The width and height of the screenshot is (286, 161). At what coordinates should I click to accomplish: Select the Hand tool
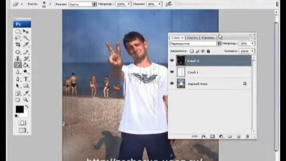[18, 100]
